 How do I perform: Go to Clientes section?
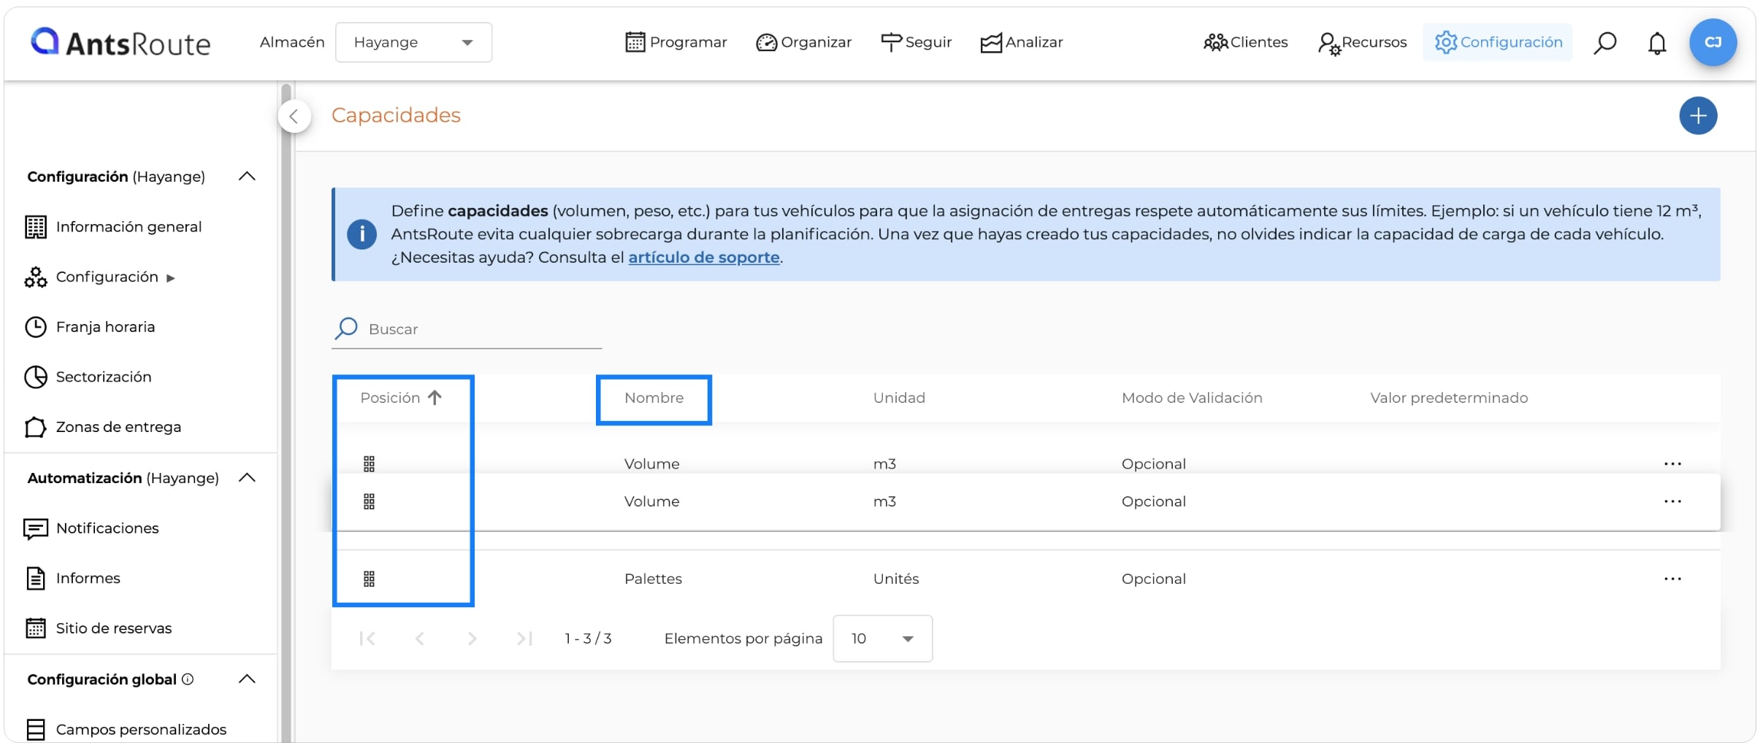coord(1245,42)
